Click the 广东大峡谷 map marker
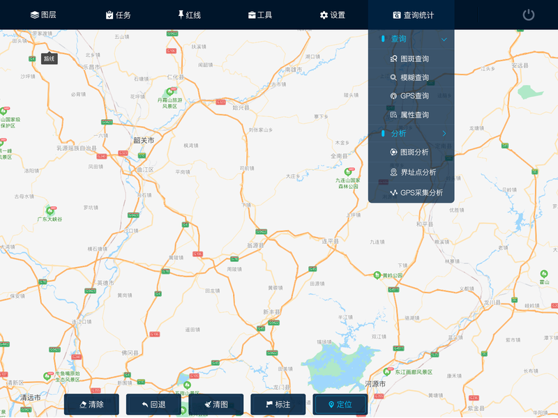The image size is (558, 418). [x=50, y=211]
